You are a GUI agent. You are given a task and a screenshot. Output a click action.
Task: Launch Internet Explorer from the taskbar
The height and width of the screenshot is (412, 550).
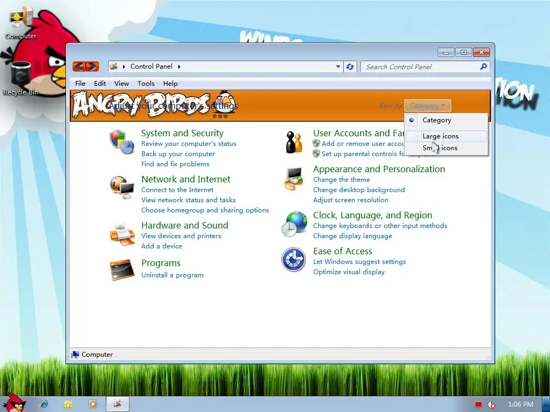[x=44, y=404]
